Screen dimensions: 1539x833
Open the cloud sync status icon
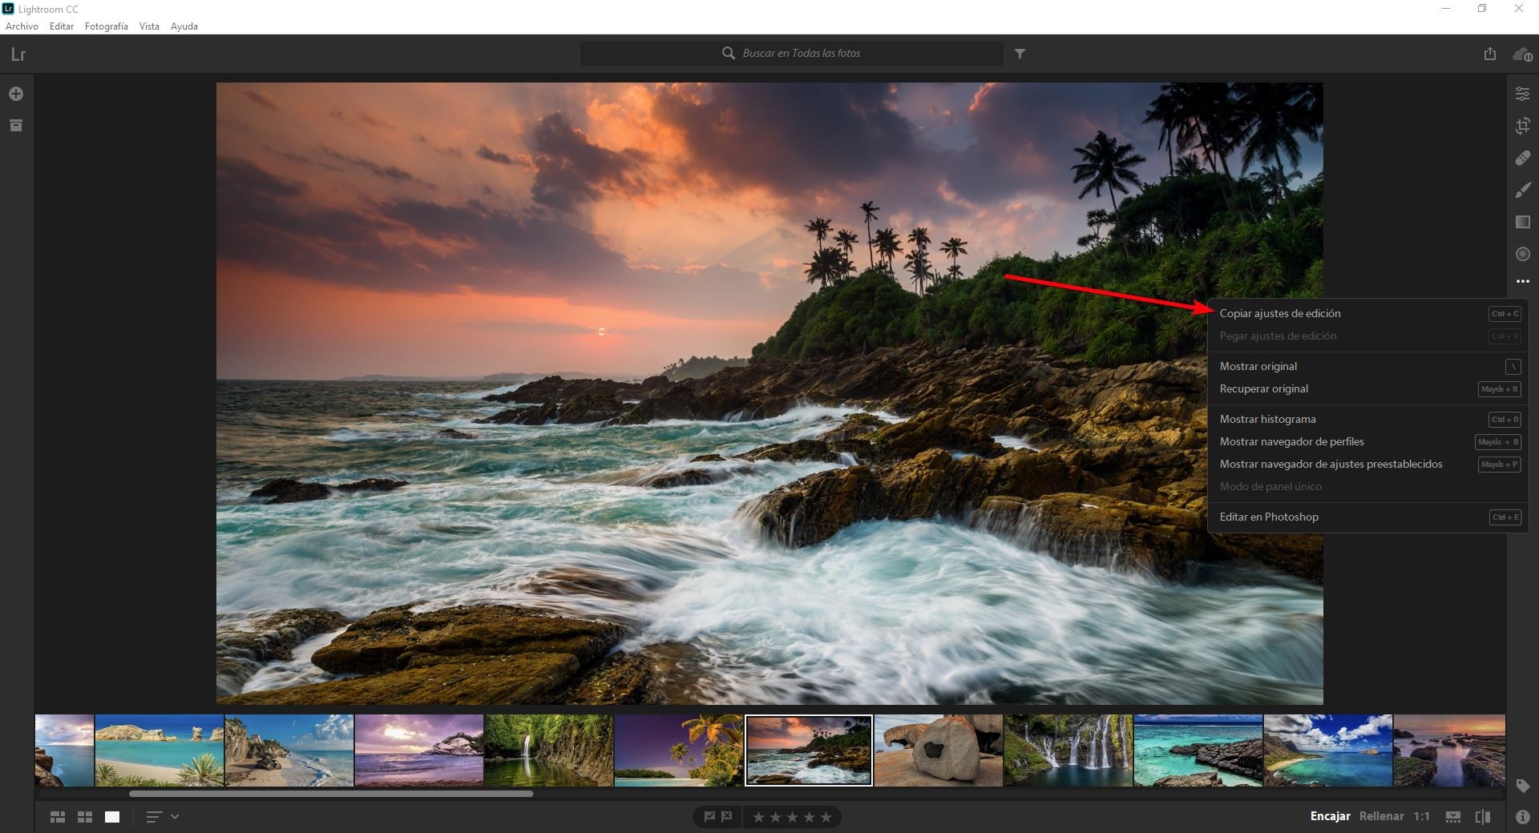click(1522, 54)
